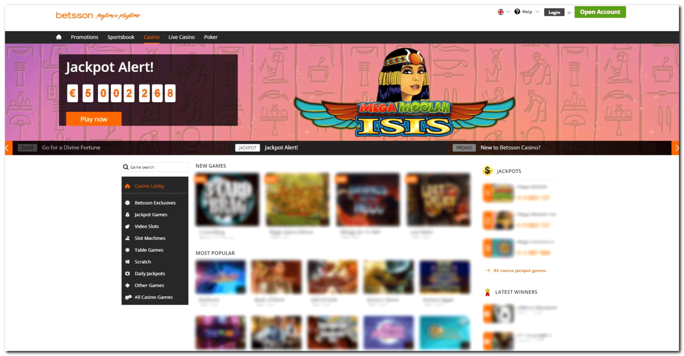This screenshot has height=356, width=684.
Task: Click the Table Games chip icon
Action: coord(127,250)
